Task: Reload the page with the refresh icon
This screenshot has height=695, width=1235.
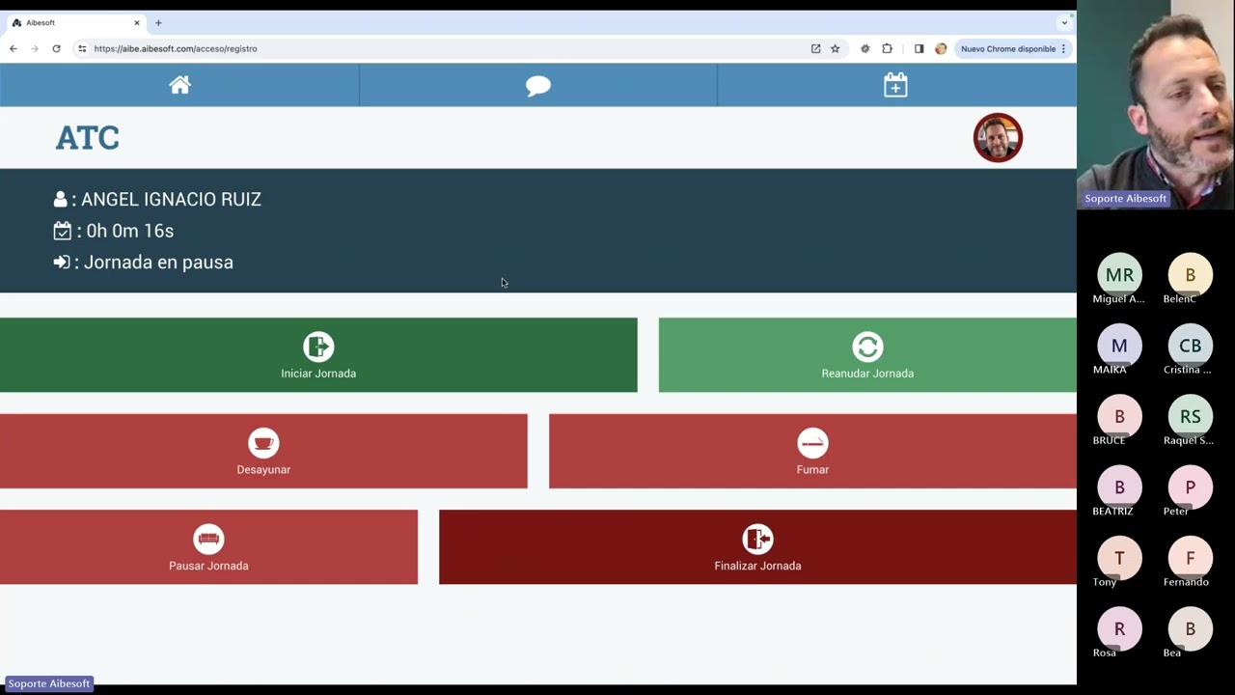Action: [x=56, y=48]
